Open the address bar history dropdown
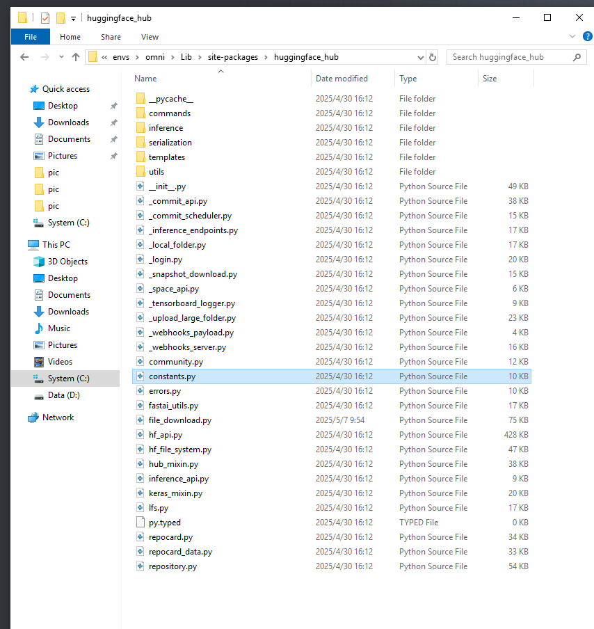The height and width of the screenshot is (629, 594). (420, 57)
